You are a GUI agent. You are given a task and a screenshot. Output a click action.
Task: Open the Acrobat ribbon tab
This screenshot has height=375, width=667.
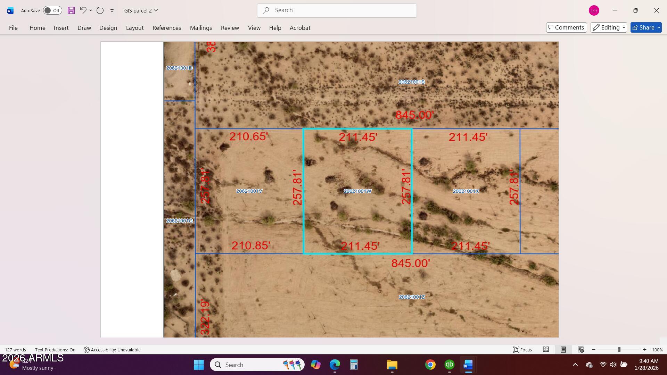point(299,27)
